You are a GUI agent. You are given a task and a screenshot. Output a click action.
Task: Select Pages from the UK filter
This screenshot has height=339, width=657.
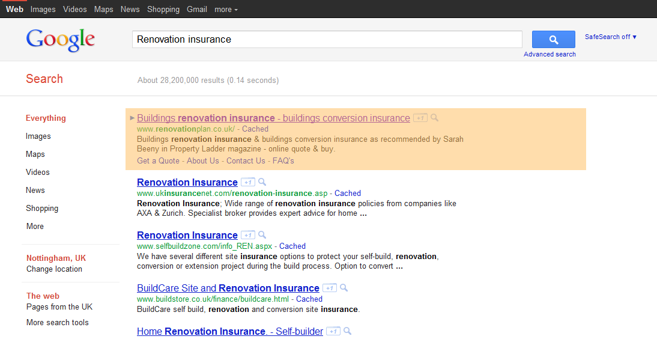point(59,307)
